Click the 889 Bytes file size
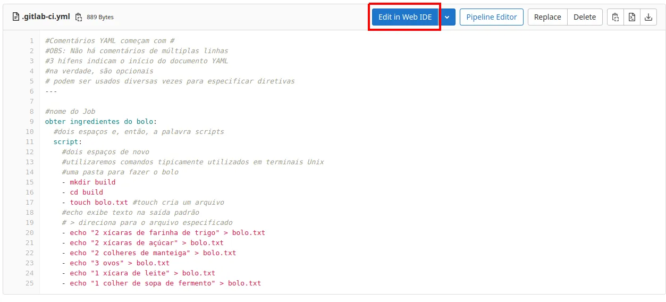Image resolution: width=666 pixels, height=302 pixels. [x=100, y=17]
